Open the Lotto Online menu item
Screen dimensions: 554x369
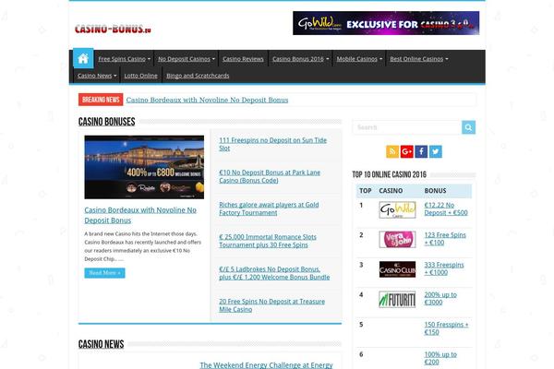[x=140, y=76]
